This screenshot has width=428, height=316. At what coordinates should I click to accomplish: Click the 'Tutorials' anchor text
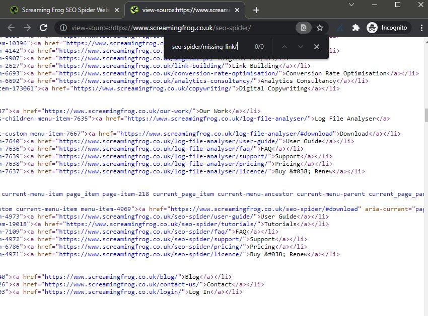coord(280,224)
